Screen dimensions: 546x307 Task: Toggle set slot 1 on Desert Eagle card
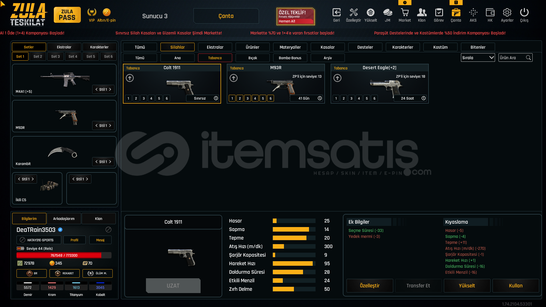click(336, 98)
